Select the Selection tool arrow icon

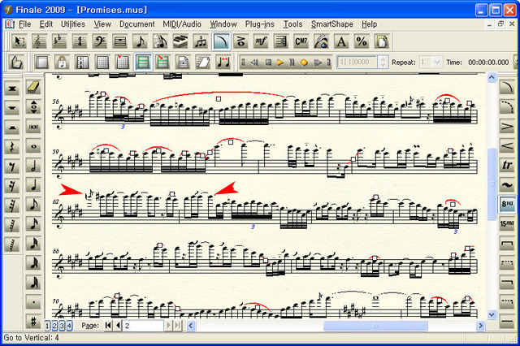click(x=19, y=41)
